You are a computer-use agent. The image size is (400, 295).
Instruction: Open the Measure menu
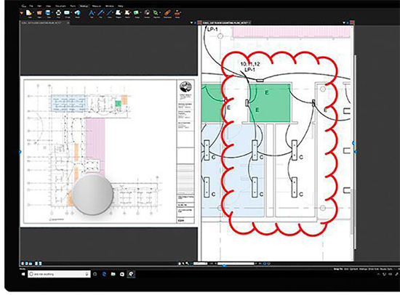[97, 6]
